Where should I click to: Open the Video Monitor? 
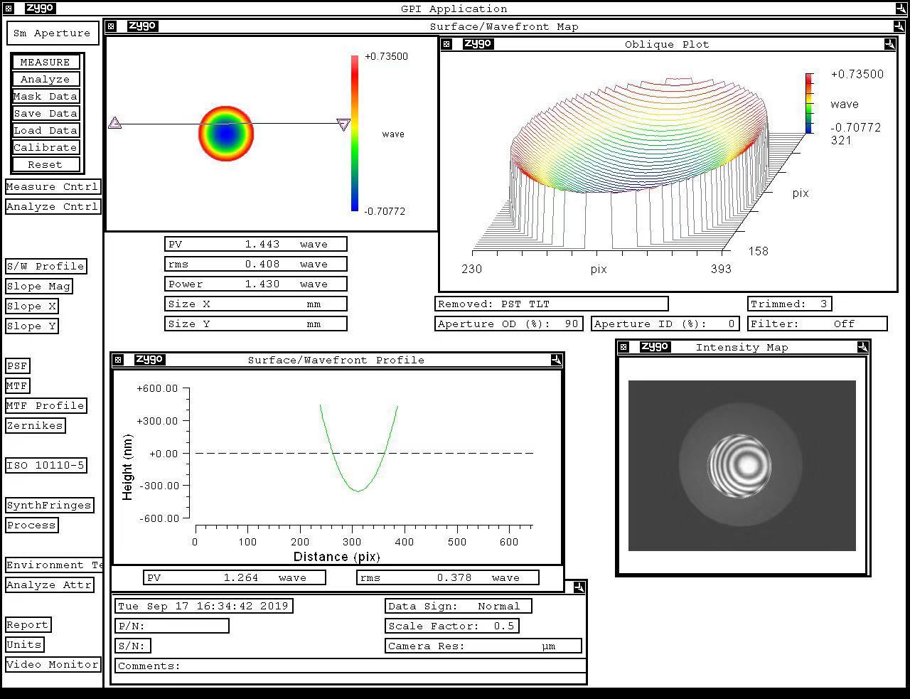coord(53,665)
